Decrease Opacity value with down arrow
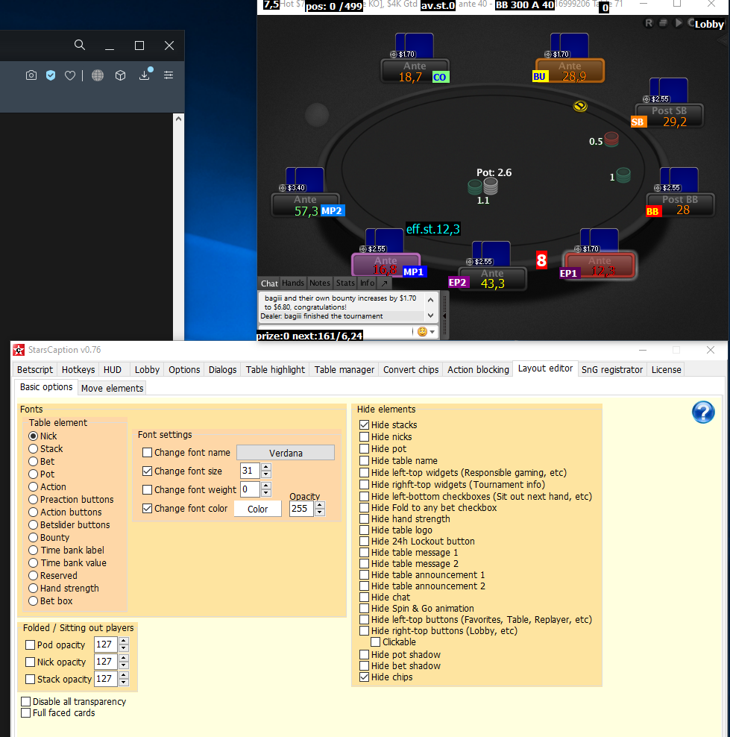The image size is (730, 737). coord(320,512)
